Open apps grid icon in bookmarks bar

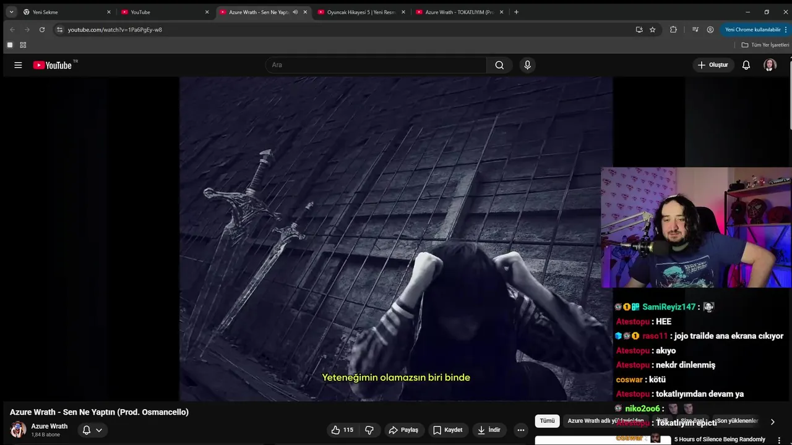pyautogui.click(x=23, y=44)
